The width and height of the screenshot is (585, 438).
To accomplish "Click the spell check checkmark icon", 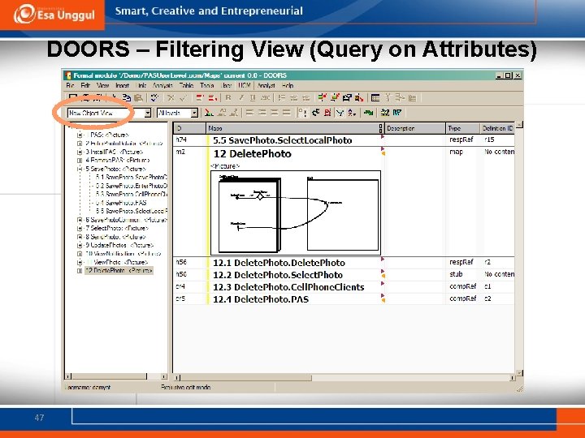I will click(x=154, y=98).
